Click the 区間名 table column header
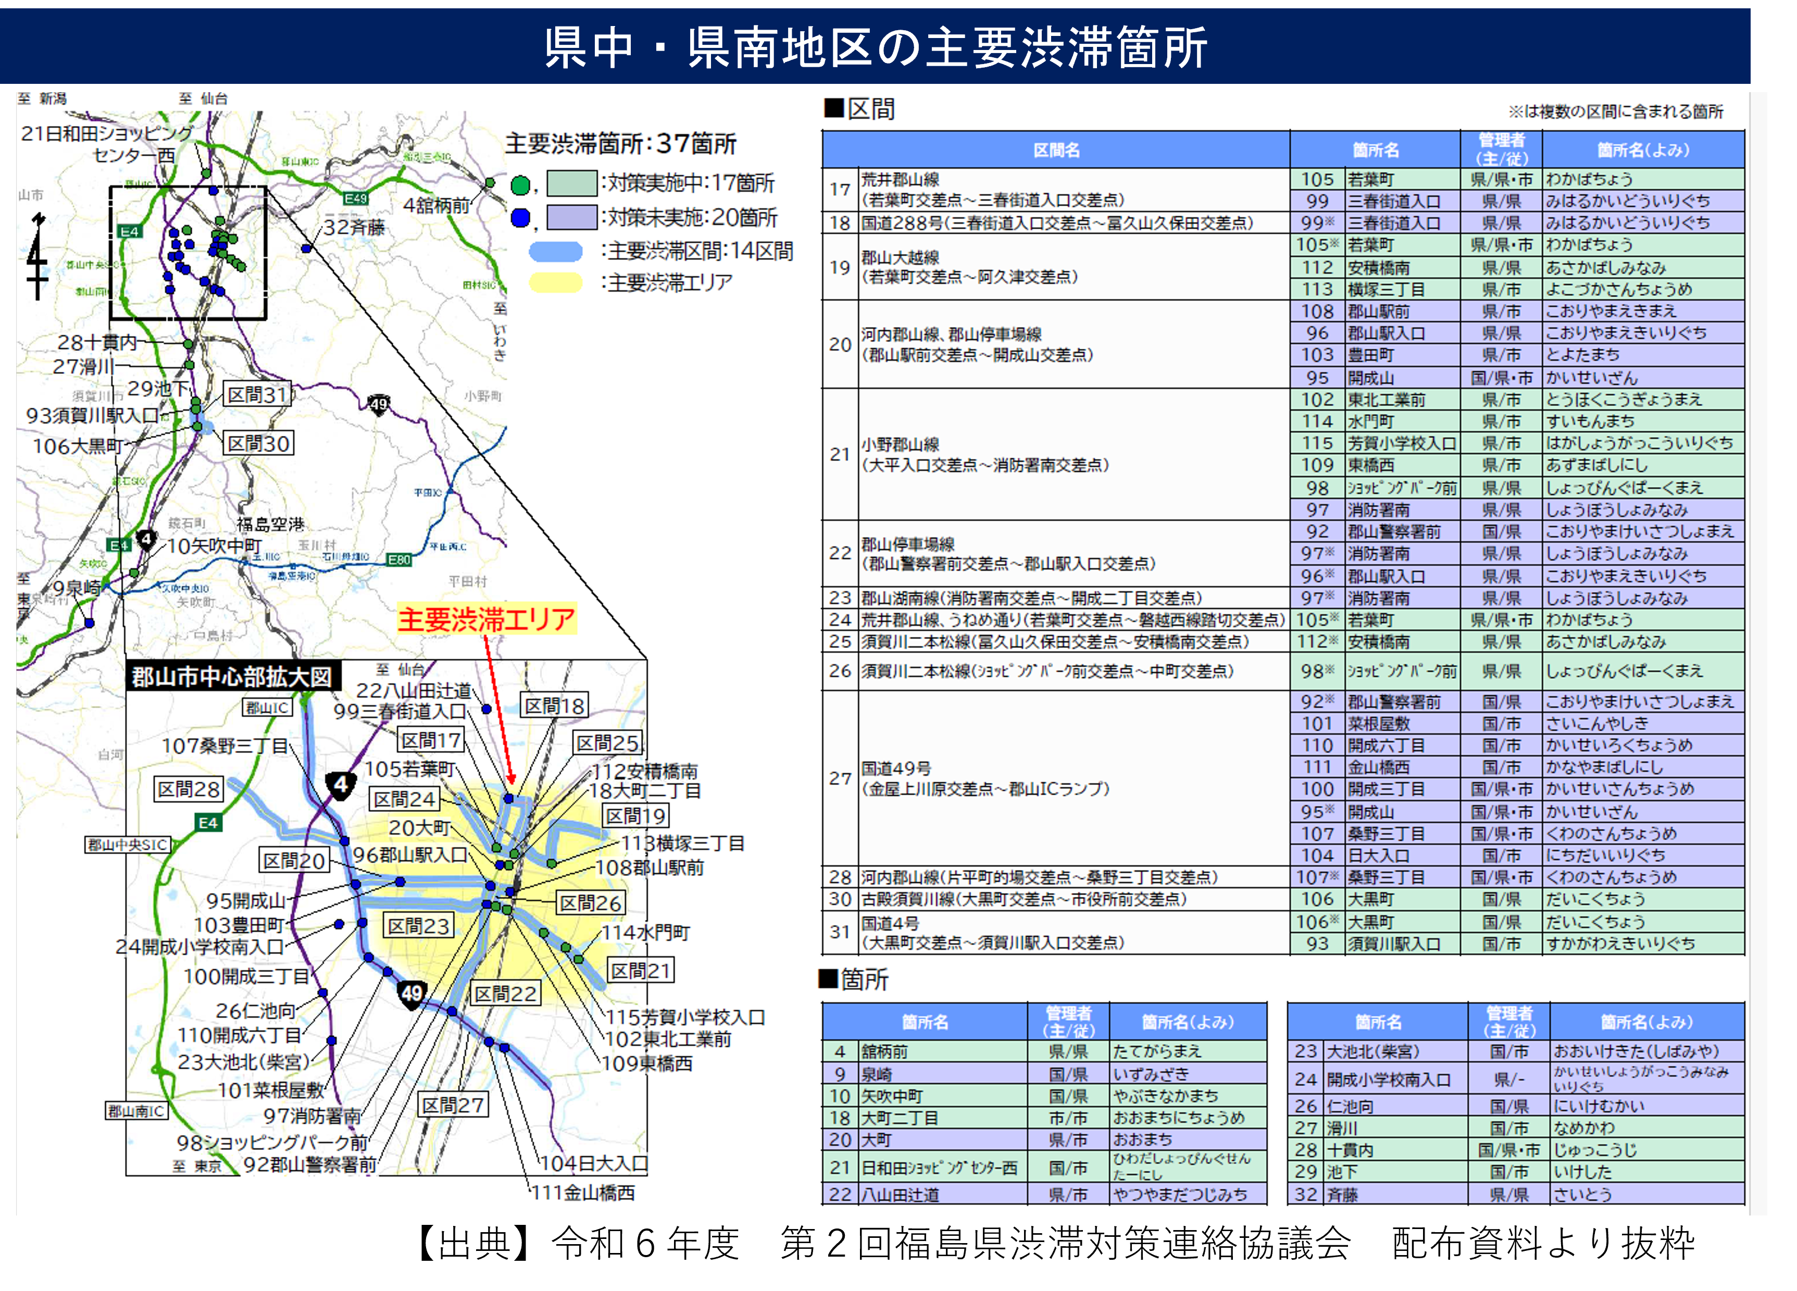Screen dimensions: 1797x1291 pos(1056,149)
